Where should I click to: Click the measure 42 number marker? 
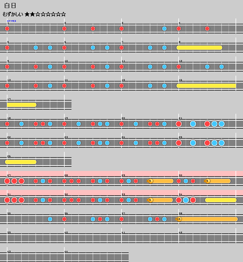(x=180, y=232)
